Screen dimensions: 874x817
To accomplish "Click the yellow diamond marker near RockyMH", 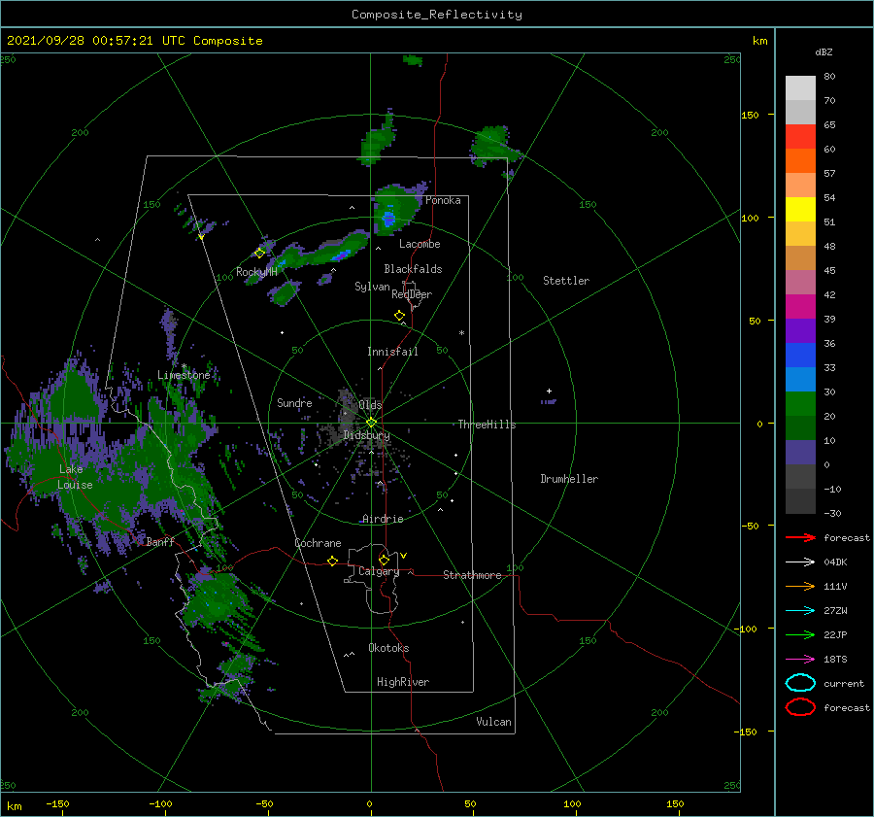I will point(259,254).
